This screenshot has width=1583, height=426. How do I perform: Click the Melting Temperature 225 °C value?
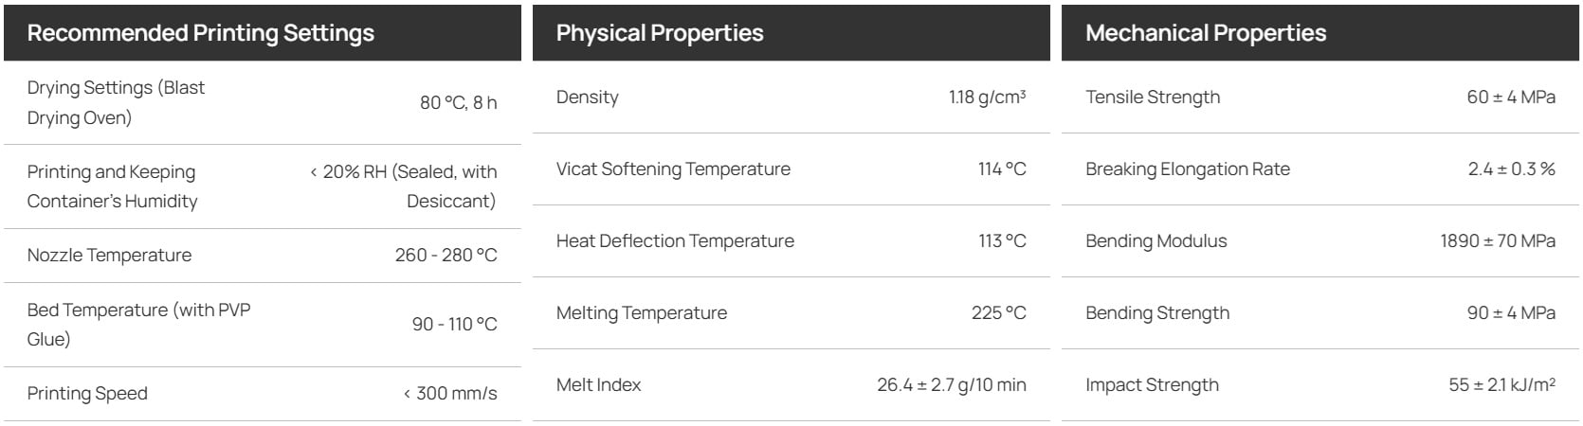998,313
